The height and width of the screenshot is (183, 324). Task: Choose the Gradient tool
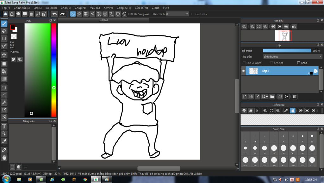coord(4,79)
